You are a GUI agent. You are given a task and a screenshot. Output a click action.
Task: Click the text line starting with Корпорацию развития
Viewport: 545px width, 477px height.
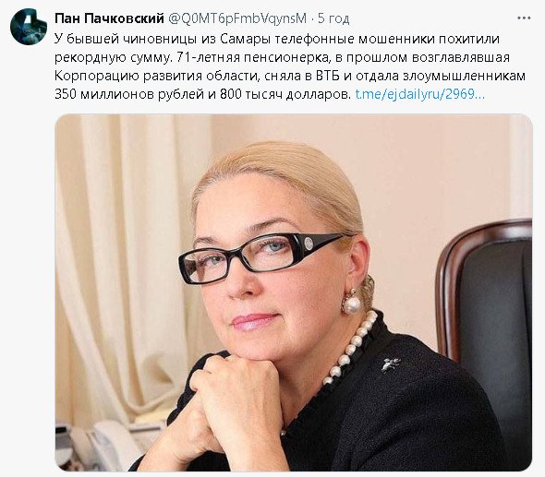point(290,76)
